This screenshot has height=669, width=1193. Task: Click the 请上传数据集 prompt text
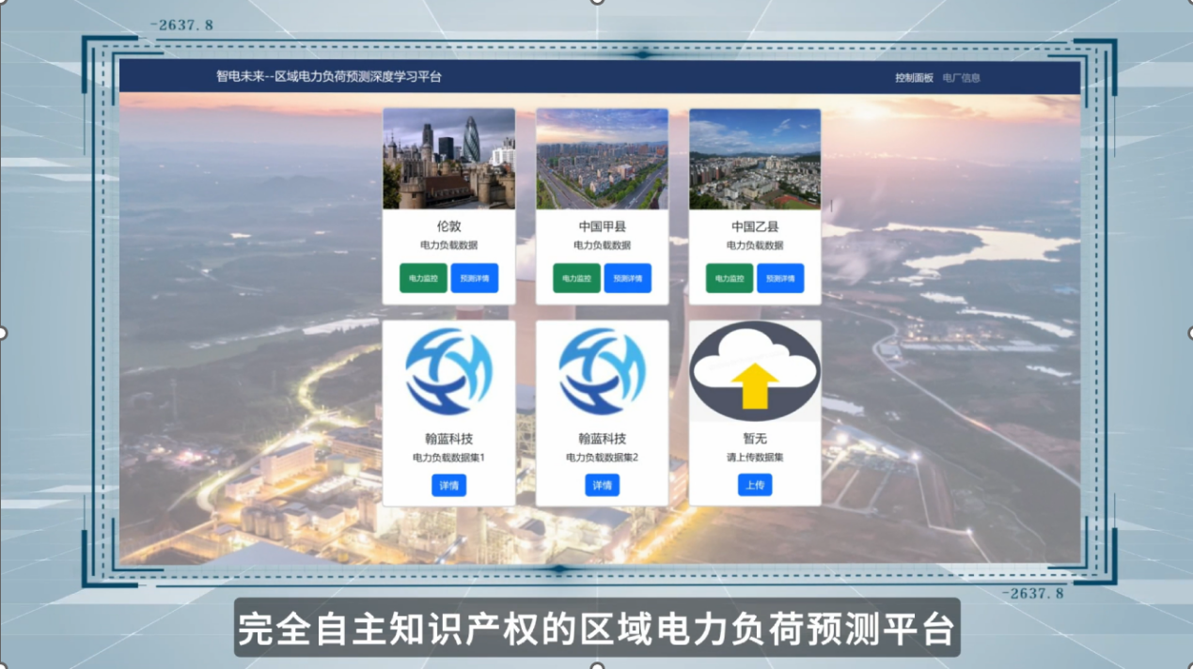coord(754,458)
